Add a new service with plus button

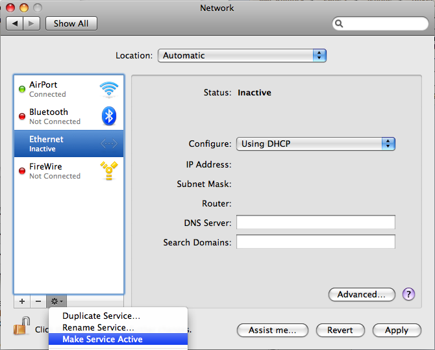click(x=22, y=301)
